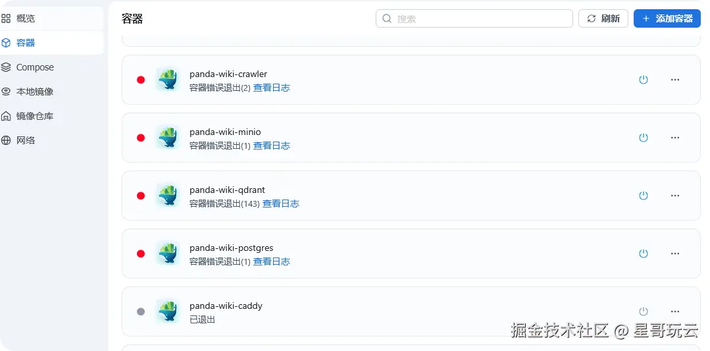710x351 pixels.
Task: Click the search field 搜索
Action: pyautogui.click(x=474, y=18)
